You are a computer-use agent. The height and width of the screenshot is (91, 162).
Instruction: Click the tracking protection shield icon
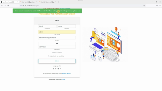(21, 6)
